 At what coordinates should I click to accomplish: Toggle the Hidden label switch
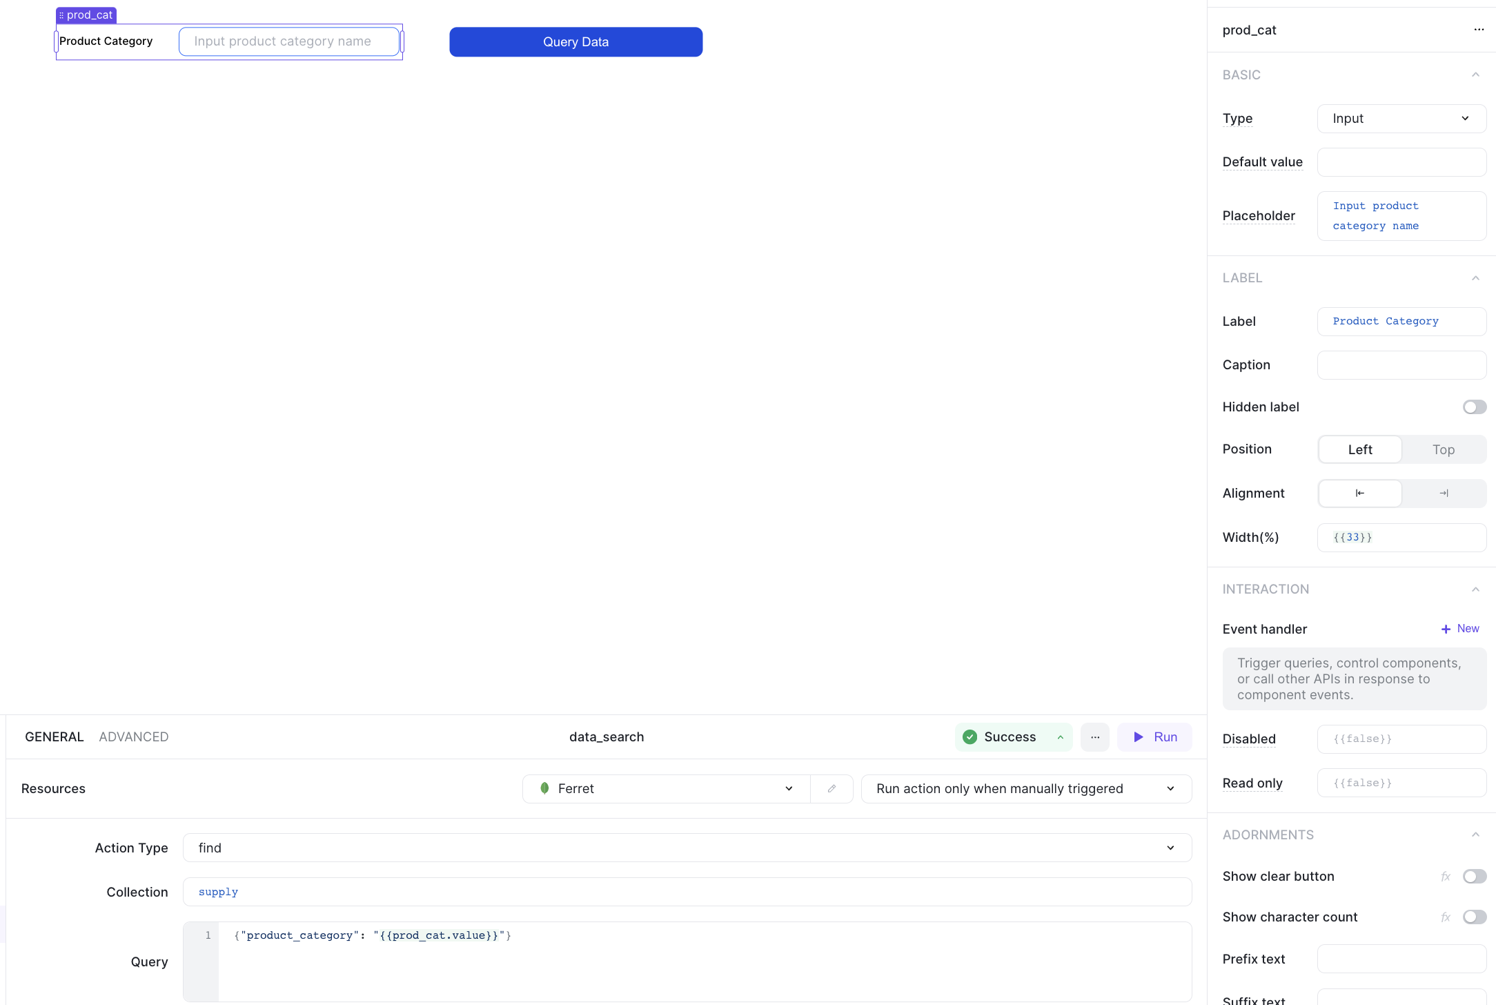[1473, 406]
